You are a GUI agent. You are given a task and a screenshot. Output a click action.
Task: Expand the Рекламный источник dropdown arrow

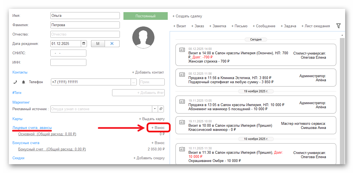tap(155, 109)
